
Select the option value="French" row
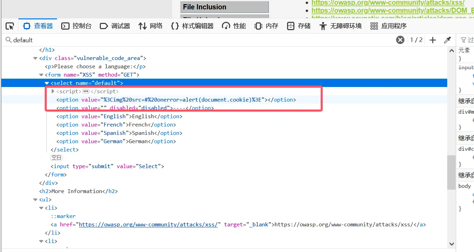click(224, 125)
